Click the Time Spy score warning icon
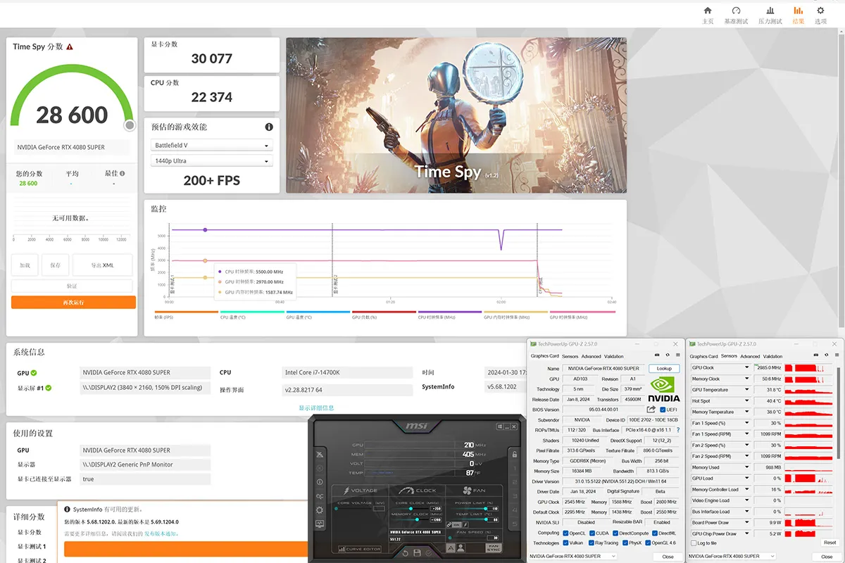The width and height of the screenshot is (845, 563). [70, 46]
